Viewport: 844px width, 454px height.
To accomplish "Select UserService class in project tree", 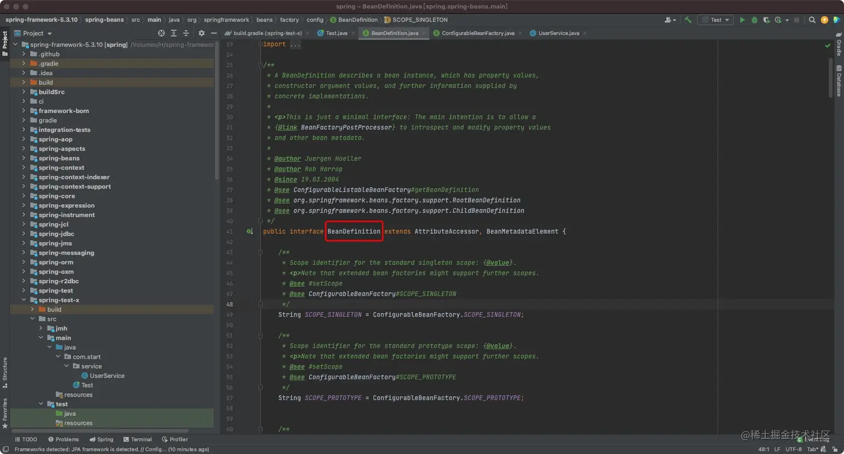I will 107,376.
